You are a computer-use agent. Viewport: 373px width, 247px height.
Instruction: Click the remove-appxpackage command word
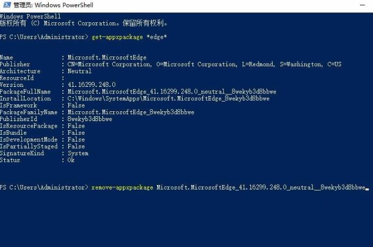tap(123, 187)
